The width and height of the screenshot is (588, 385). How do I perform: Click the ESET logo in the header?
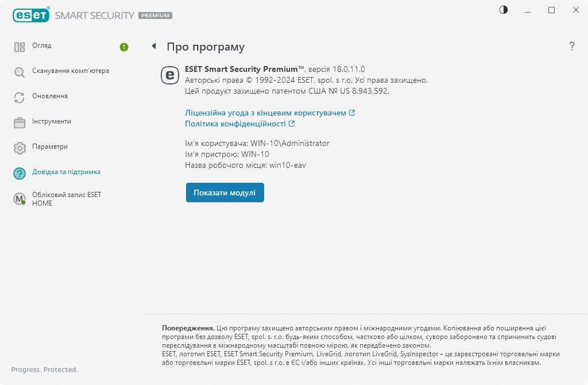(30, 16)
